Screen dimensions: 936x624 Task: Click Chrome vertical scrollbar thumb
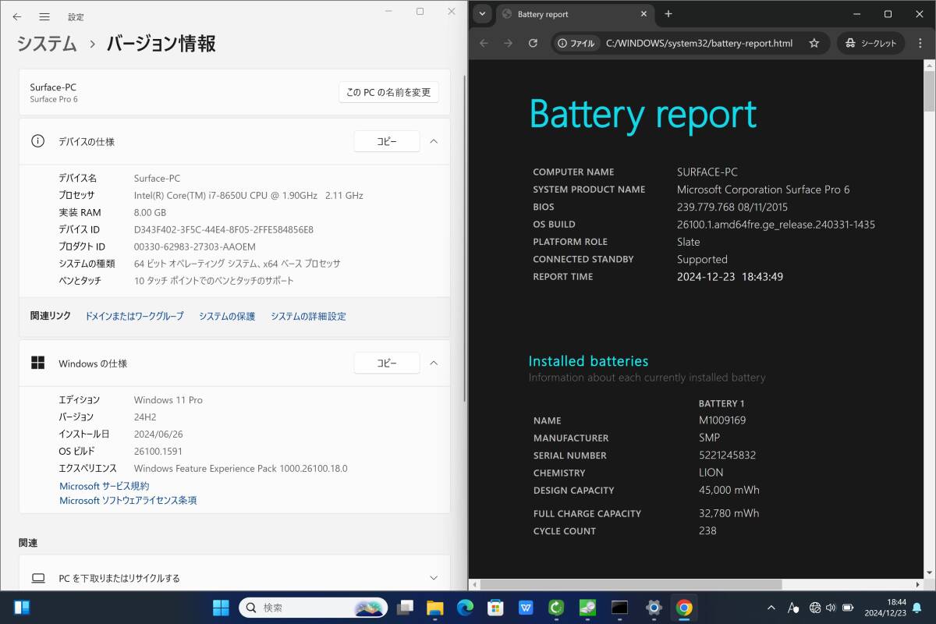pos(929,92)
